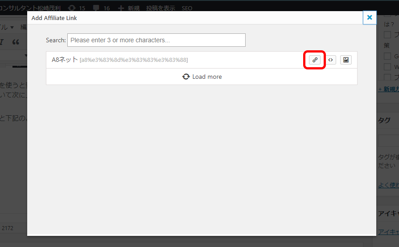Insert A8ネット shortcode via code brackets icon
399x247 pixels.
(x=330, y=60)
